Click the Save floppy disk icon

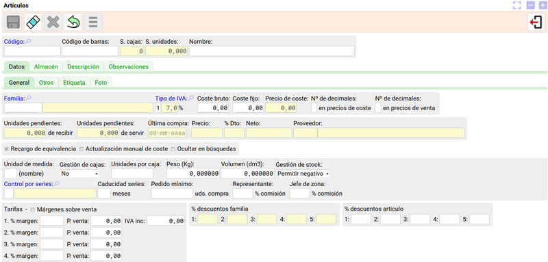coord(14,22)
